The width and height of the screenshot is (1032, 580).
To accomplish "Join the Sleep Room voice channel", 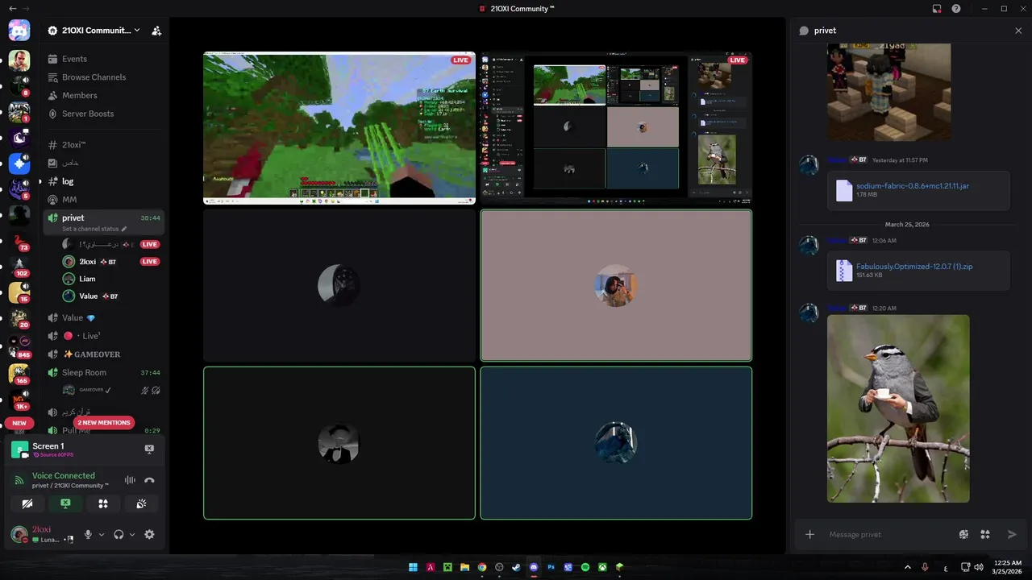I will 103,373.
